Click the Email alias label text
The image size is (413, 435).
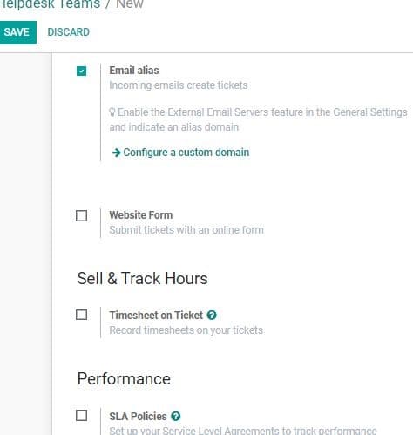[134, 71]
